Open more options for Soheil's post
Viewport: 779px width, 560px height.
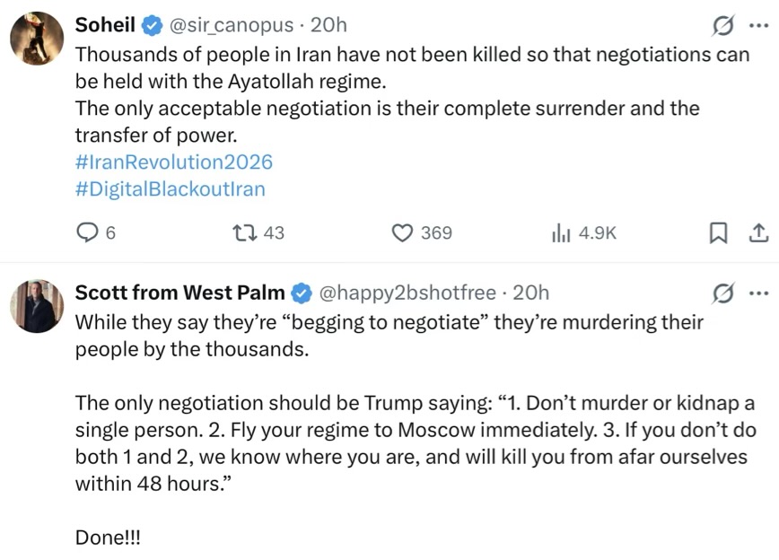[758, 25]
